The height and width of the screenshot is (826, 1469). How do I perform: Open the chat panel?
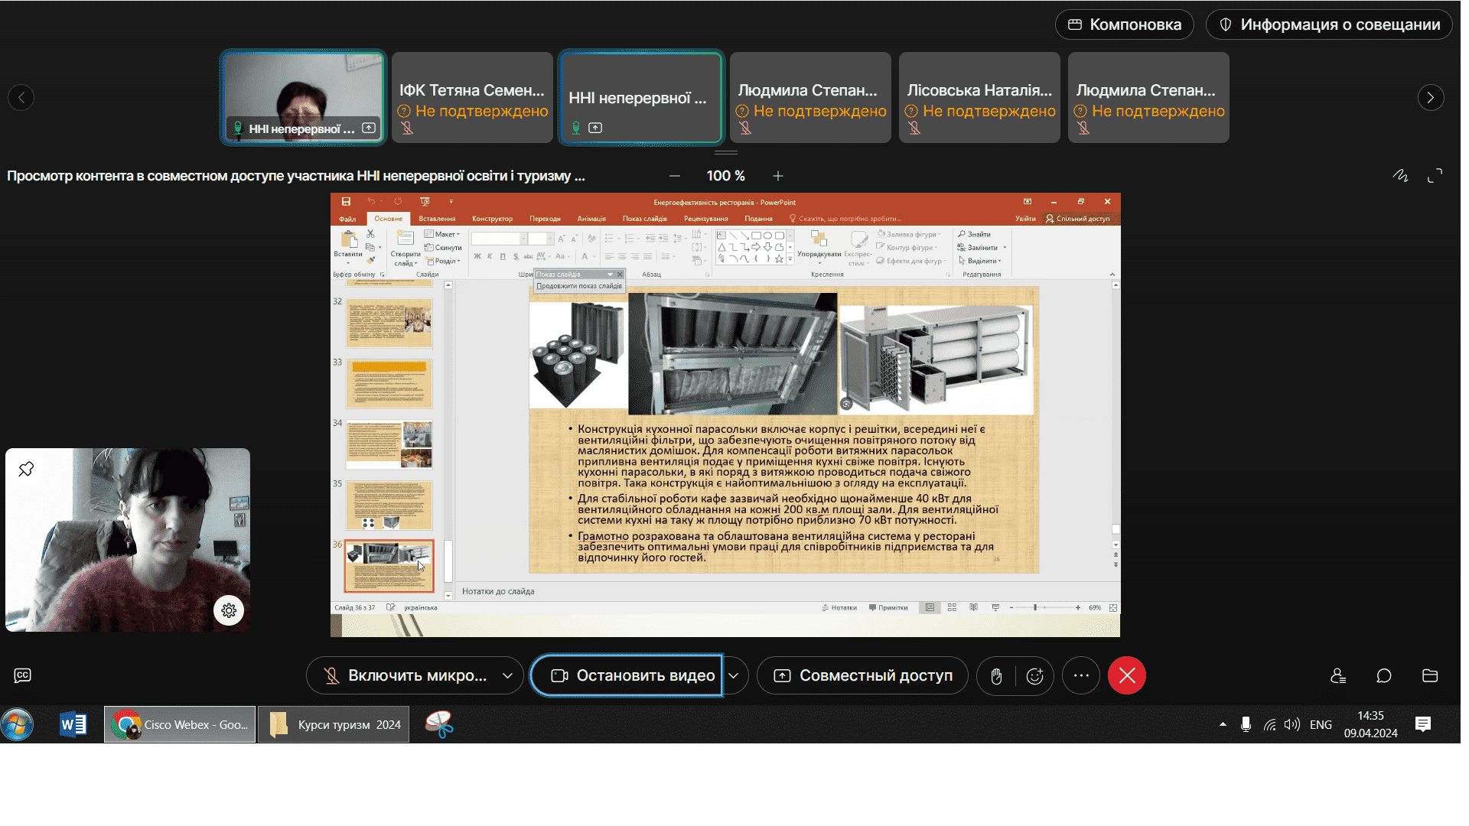click(x=1384, y=675)
